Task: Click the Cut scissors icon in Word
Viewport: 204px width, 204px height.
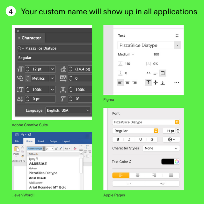Action: coord(23,147)
